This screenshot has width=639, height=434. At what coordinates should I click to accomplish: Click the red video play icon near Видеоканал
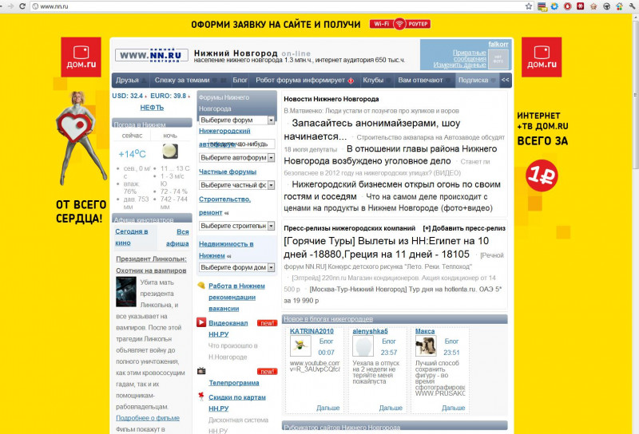pyautogui.click(x=201, y=322)
